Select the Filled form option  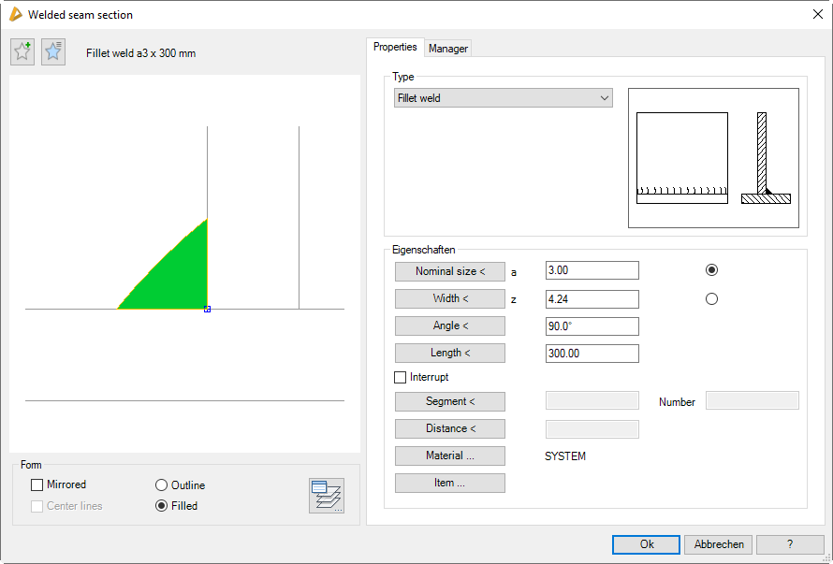pos(162,506)
